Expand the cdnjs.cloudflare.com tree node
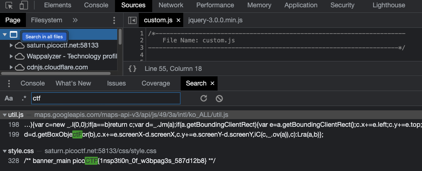The width and height of the screenshot is (422, 171). click(11, 67)
